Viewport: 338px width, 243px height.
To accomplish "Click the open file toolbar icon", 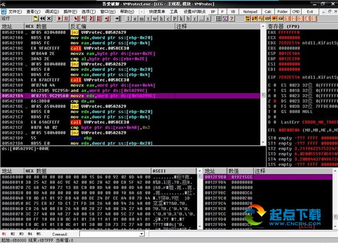I will (x=36, y=19).
